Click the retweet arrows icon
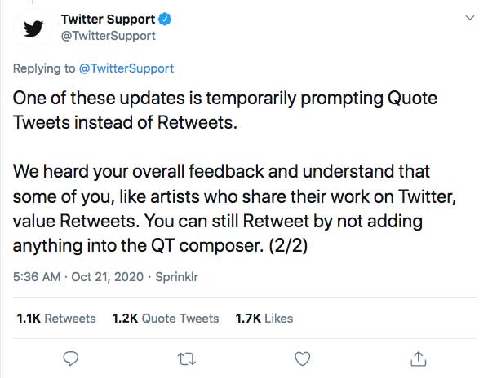Image resolution: width=488 pixels, height=378 pixels. click(x=187, y=358)
